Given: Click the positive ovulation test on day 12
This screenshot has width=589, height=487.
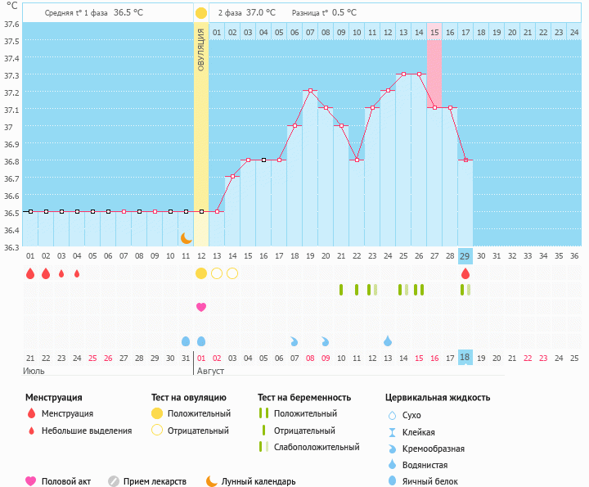Looking at the screenshot, I should click(x=201, y=273).
